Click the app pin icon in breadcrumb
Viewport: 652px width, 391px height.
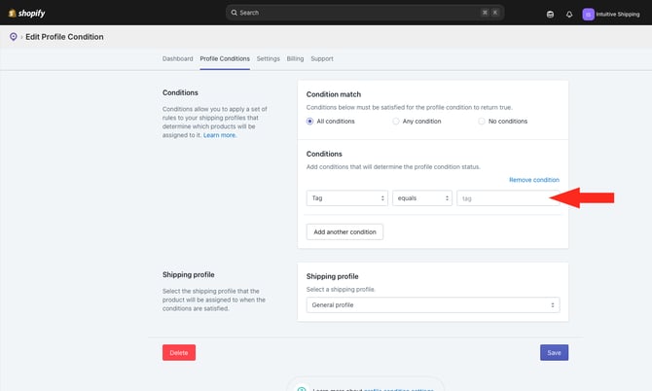(x=14, y=37)
